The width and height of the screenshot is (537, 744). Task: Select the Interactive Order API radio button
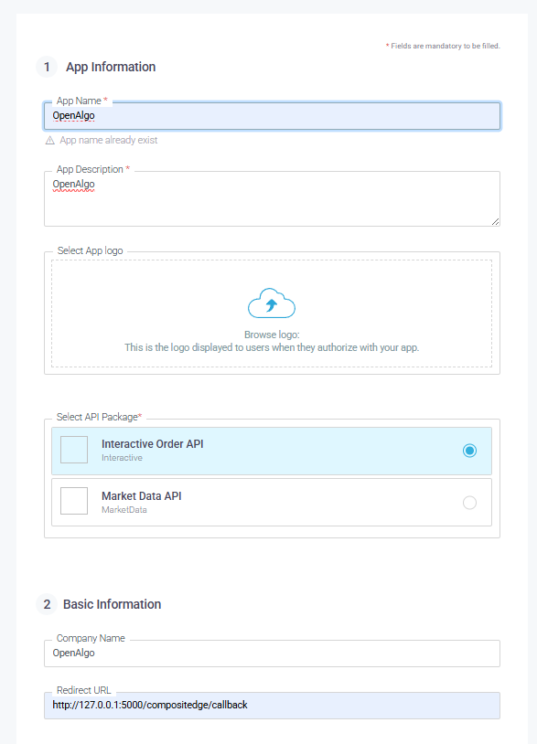coord(469,451)
